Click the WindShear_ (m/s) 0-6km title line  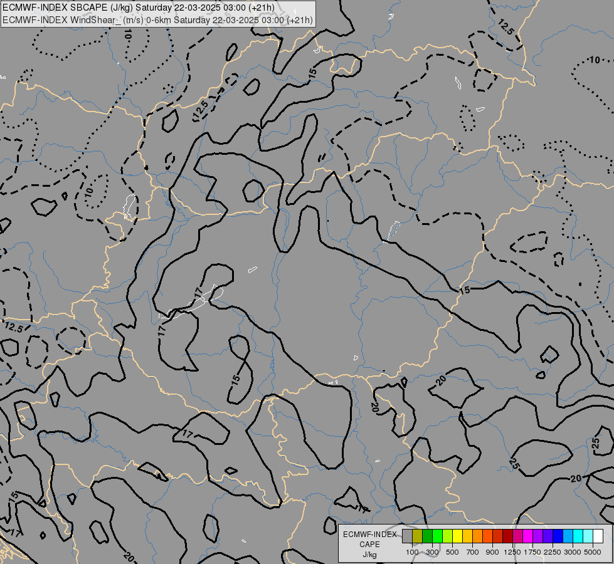[x=157, y=20]
